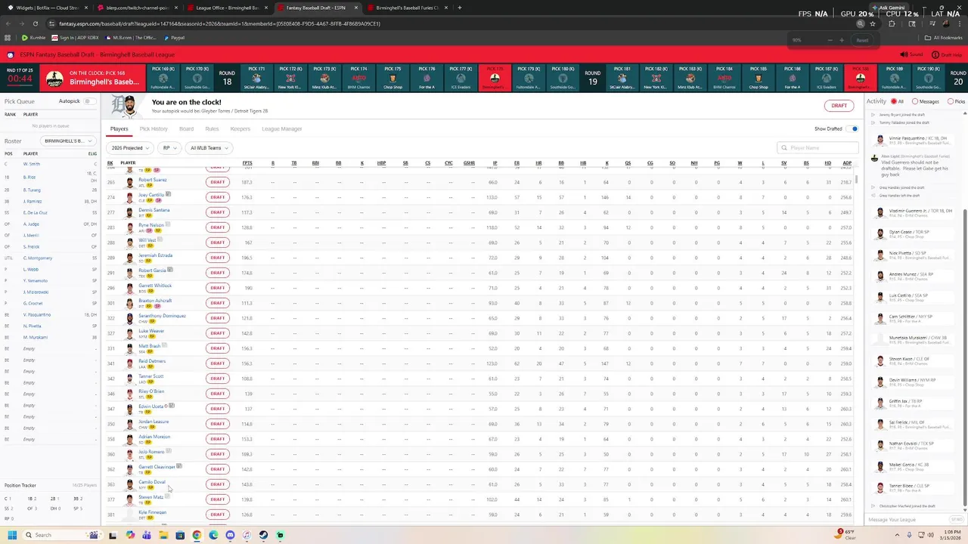
Task: Open All Bookmarks folder
Action: coord(944,38)
